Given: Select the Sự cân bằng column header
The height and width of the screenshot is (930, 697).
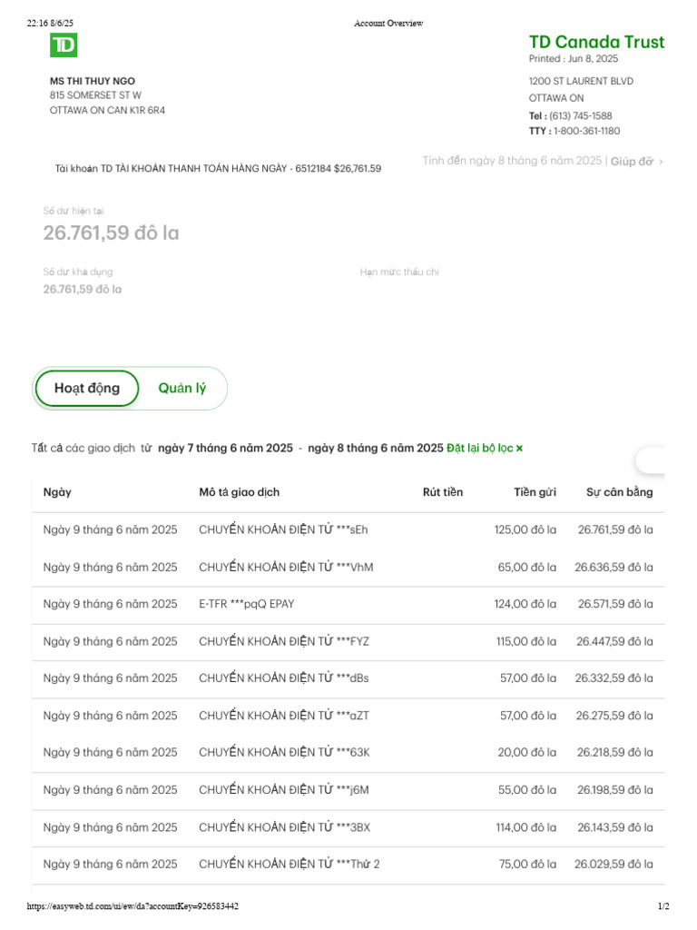Looking at the screenshot, I should [619, 492].
